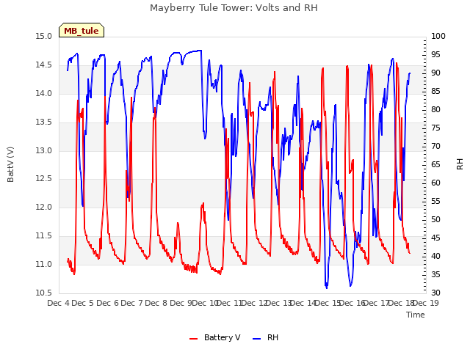This screenshot has height=352, width=470.
Task: Click the 35 right axis tick
Action: [x=435, y=274]
